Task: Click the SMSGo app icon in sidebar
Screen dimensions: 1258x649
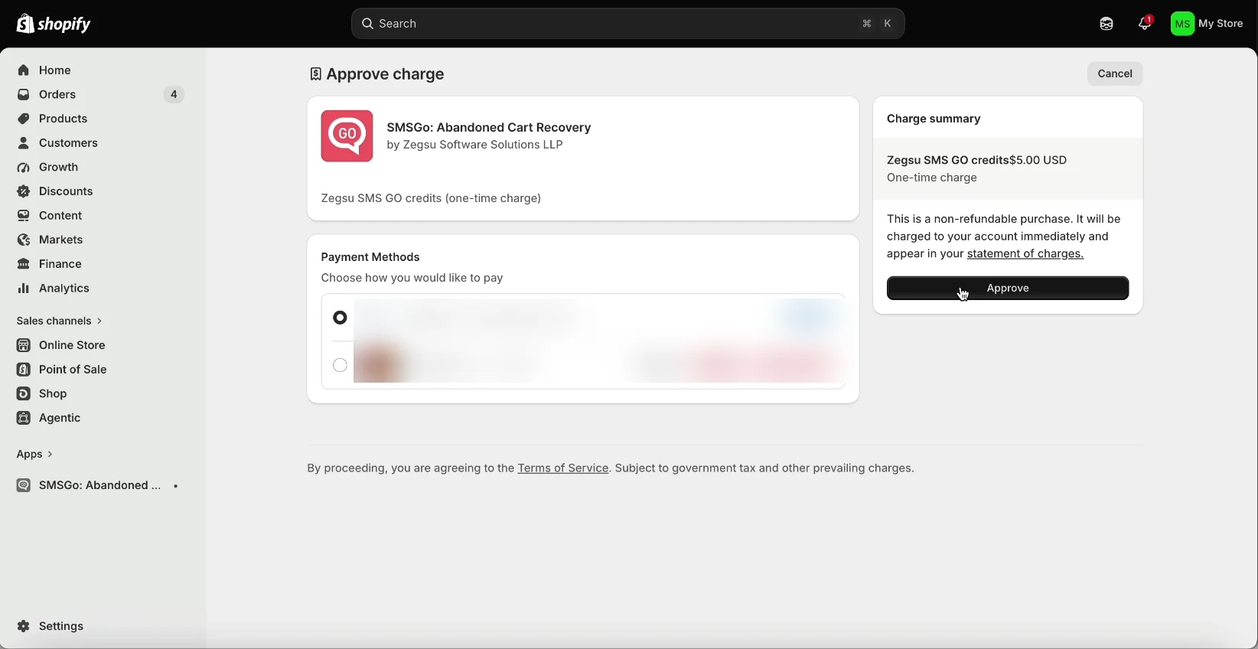Action: (x=24, y=486)
